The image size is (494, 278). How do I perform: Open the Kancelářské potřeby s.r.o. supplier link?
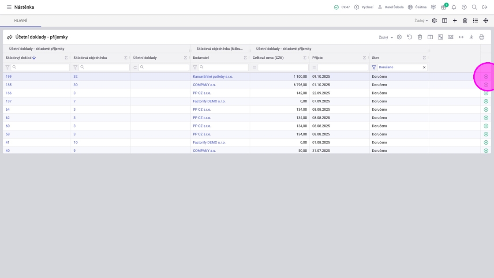213,76
